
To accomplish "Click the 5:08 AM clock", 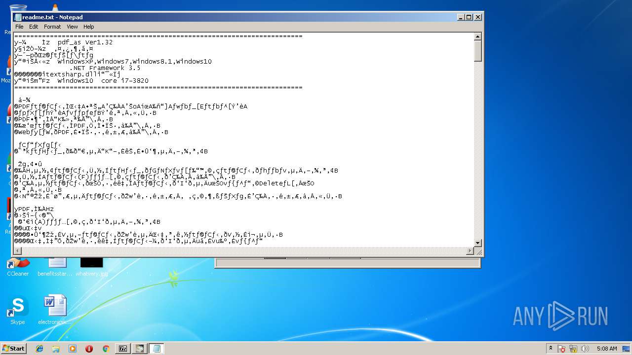I will [606, 349].
